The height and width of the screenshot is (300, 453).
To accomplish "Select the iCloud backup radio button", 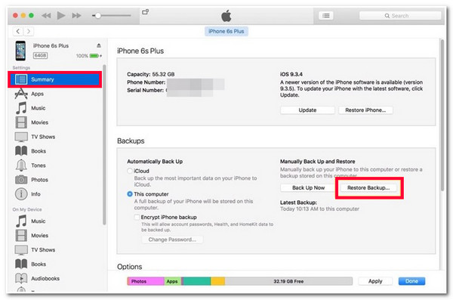I will (x=130, y=171).
